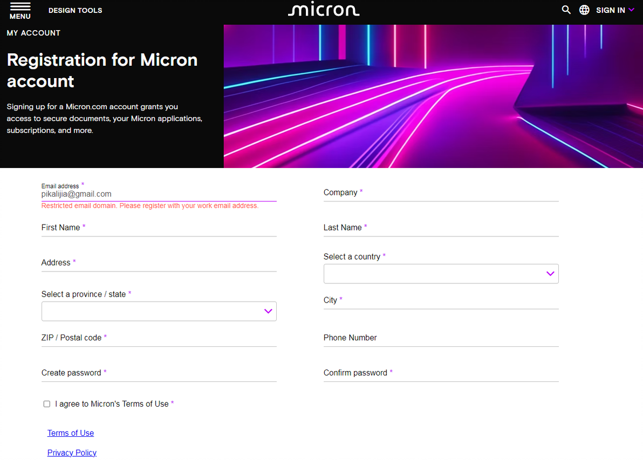Click the search magnifier icon
Viewport: 643px width, 460px height.
pyautogui.click(x=566, y=10)
